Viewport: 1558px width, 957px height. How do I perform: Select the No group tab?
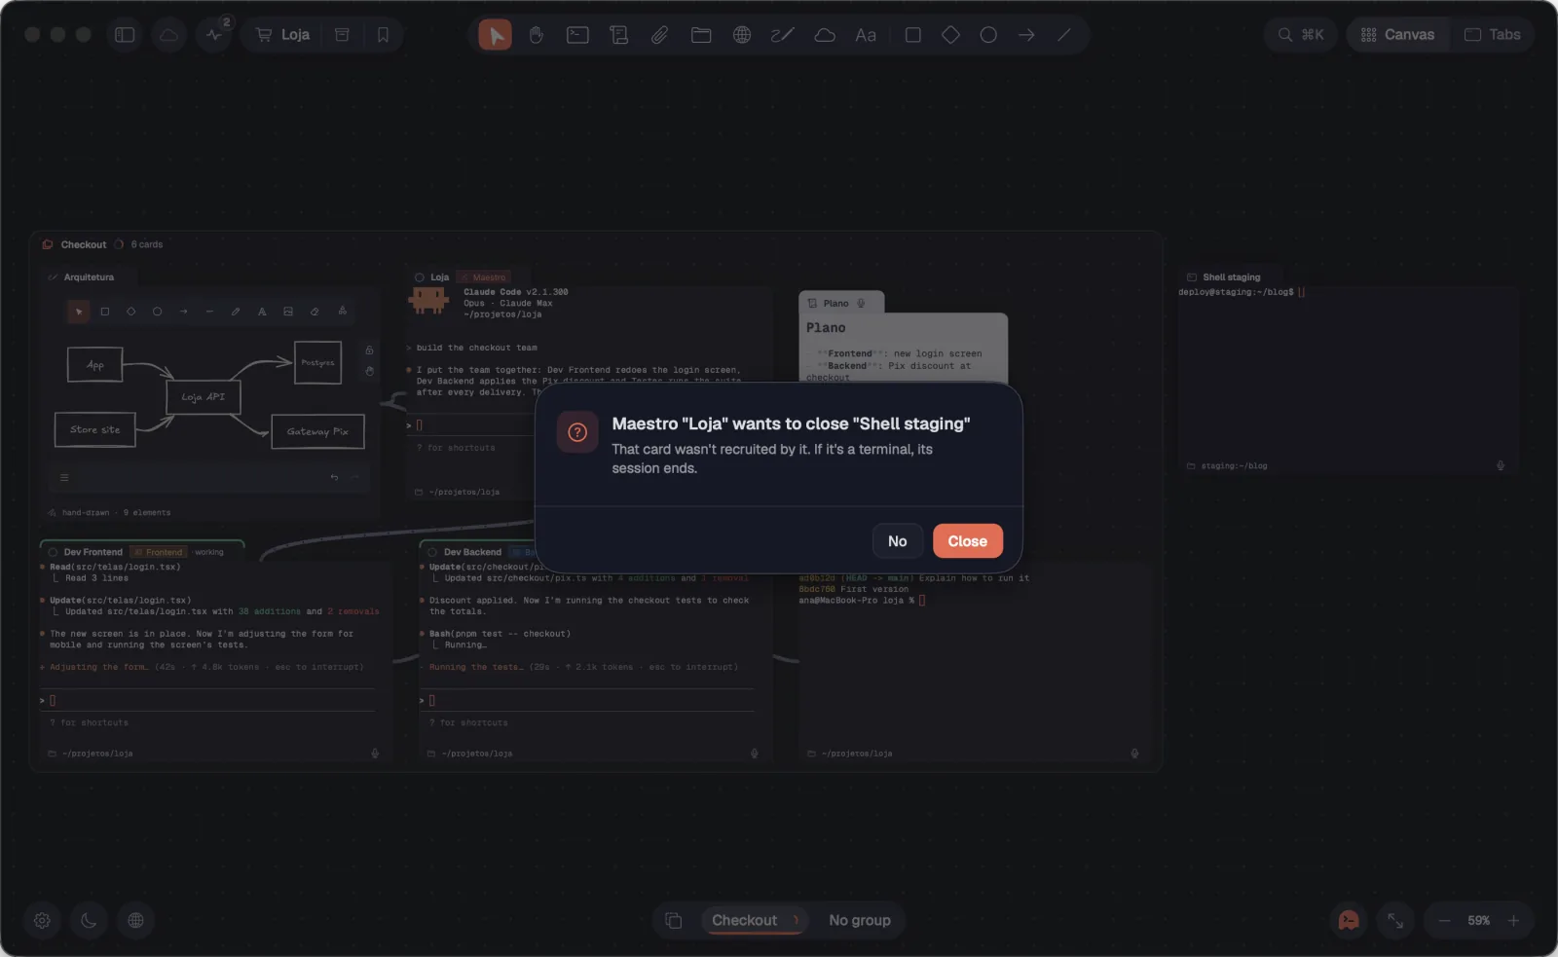[860, 920]
